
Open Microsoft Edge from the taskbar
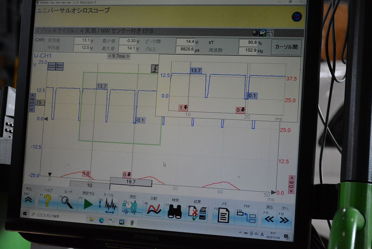tap(102, 221)
